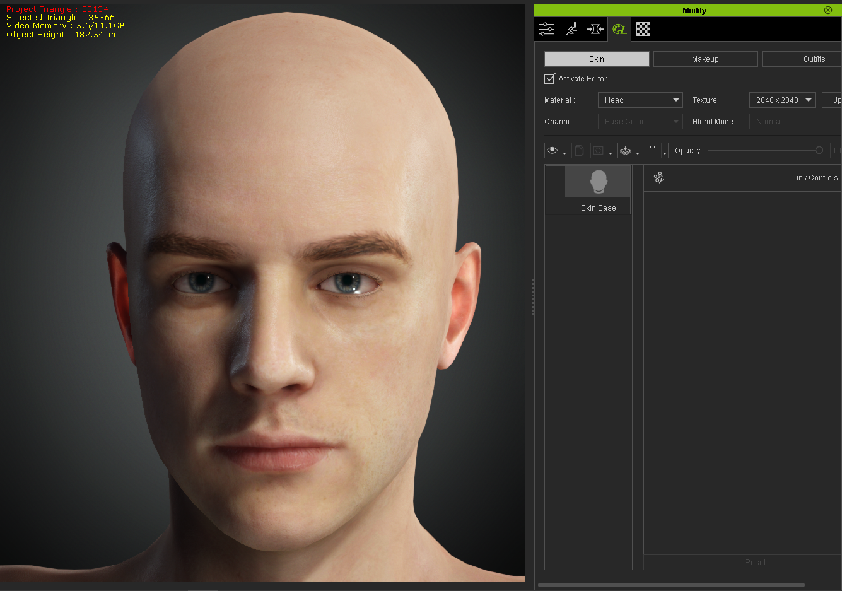Open the dropdown arrow beside merge layers icon
Screen dimensions: 842x591
point(638,152)
